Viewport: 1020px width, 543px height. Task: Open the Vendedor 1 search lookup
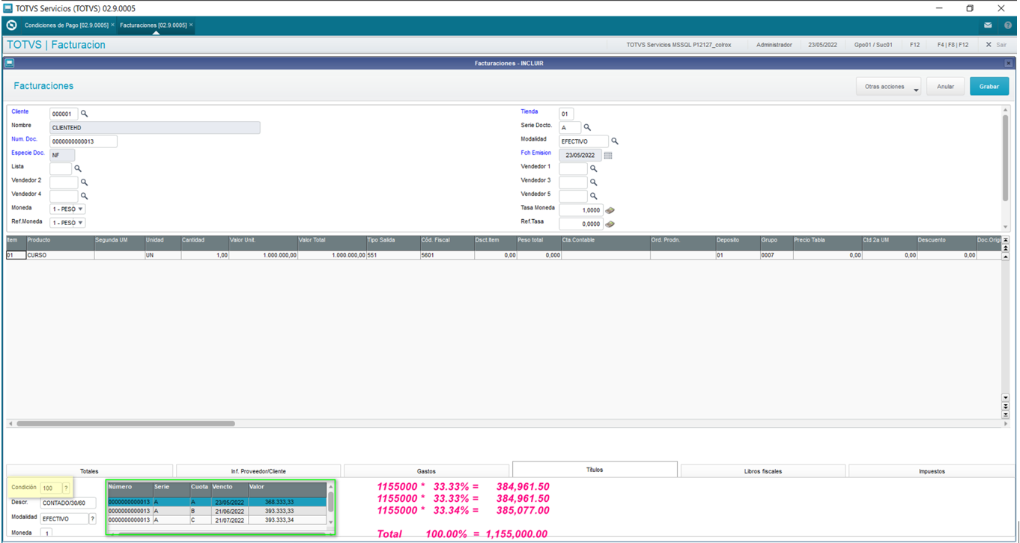pos(594,168)
